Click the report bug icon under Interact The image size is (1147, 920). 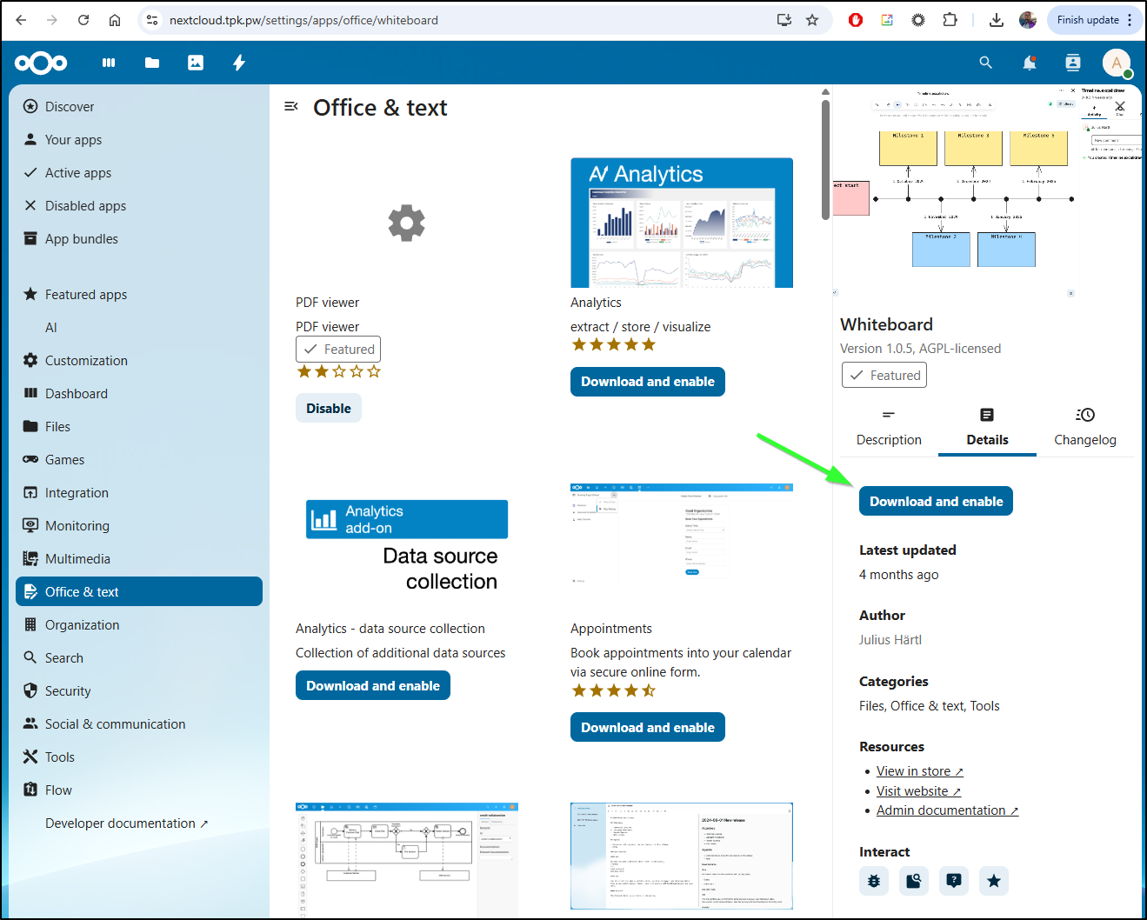(x=874, y=881)
